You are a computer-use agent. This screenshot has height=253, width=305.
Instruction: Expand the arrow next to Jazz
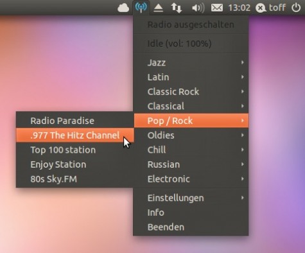click(x=243, y=62)
